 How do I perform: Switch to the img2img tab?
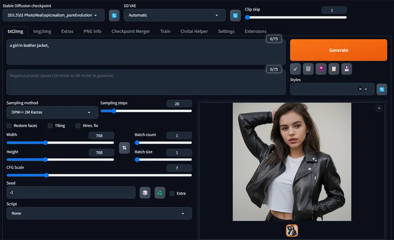click(x=42, y=31)
